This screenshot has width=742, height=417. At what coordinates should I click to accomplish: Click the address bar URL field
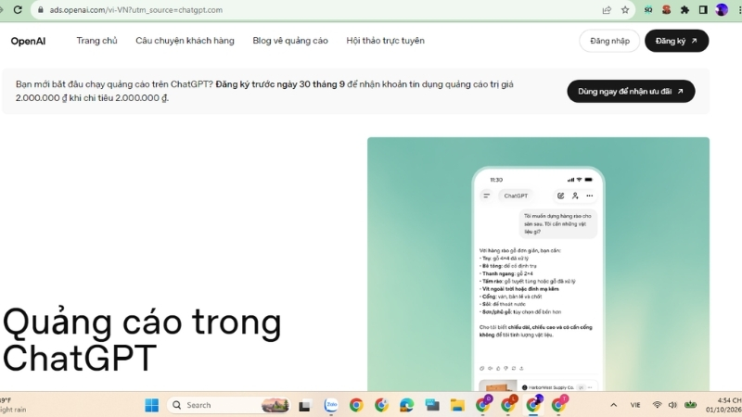313,10
